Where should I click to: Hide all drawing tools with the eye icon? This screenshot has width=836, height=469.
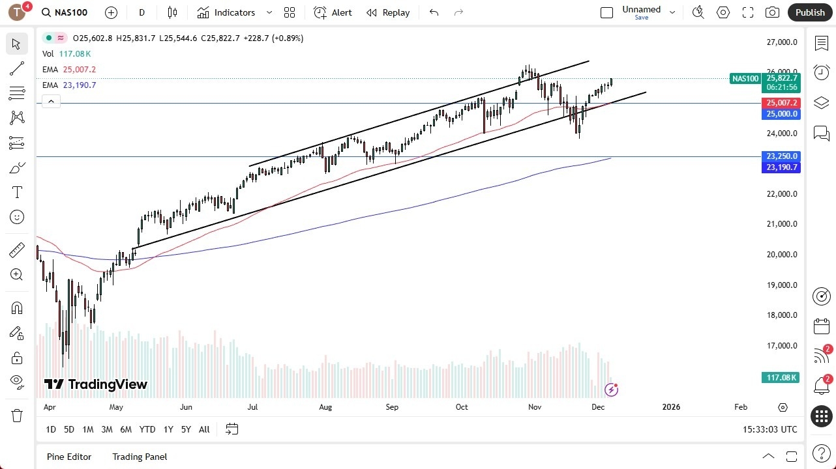(x=16, y=382)
